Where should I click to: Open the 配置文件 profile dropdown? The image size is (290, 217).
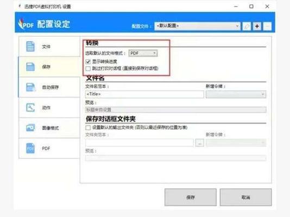click(197, 26)
